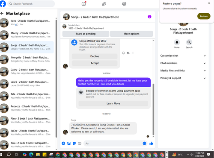Image resolution: width=214 pixels, height=158 pixels.
Task: Accept Sonja's $850 offer
Action: coord(95,63)
